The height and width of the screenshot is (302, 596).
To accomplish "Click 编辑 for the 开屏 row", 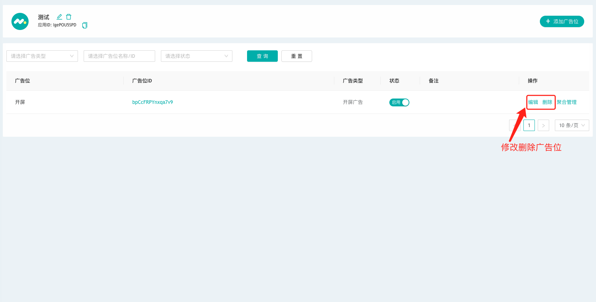I will coord(533,102).
